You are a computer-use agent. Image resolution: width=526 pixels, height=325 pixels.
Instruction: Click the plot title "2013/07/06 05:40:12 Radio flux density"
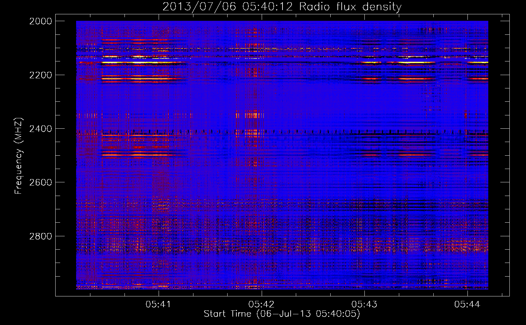point(282,7)
